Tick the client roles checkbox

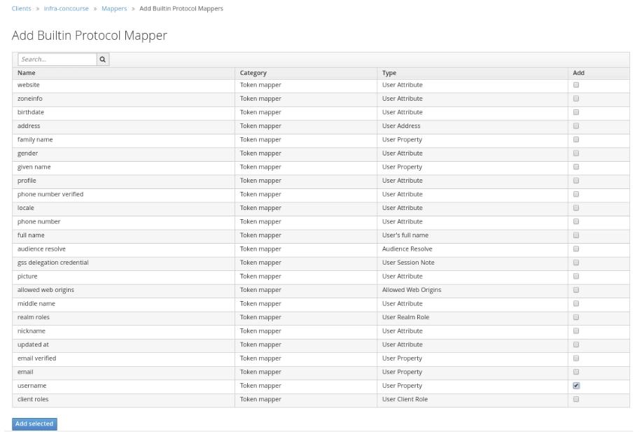coord(576,399)
